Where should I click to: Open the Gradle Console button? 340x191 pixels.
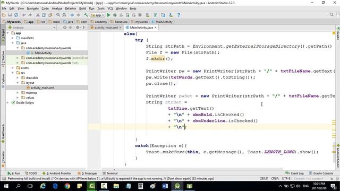click(321, 173)
